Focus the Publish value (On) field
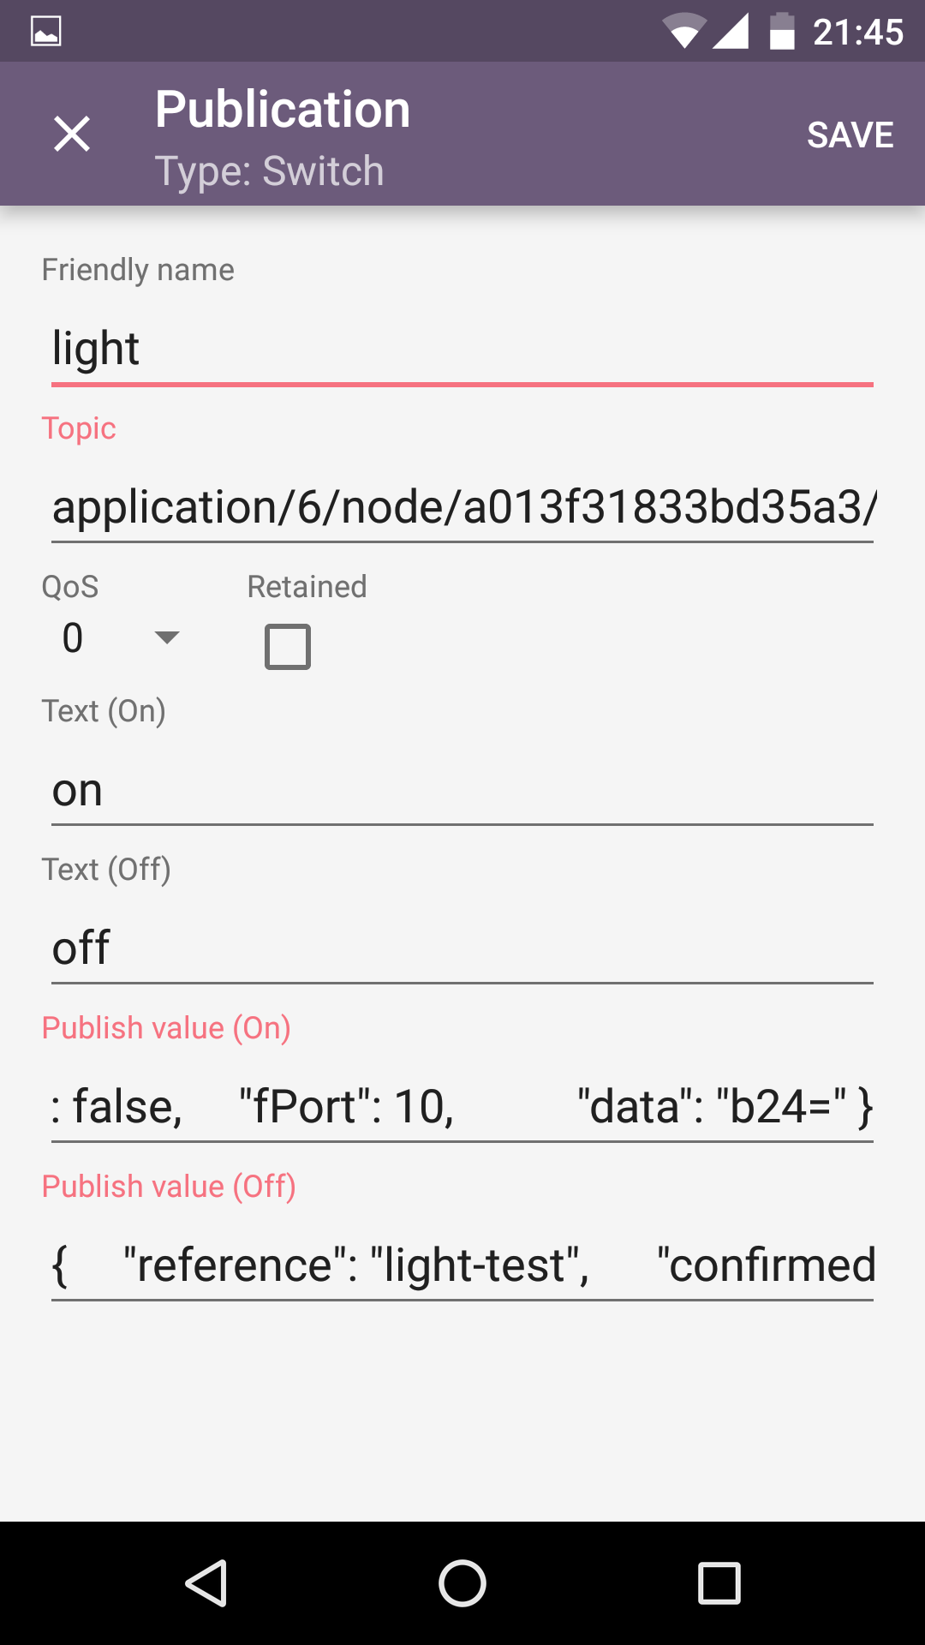The height and width of the screenshot is (1645, 925). point(462,1107)
